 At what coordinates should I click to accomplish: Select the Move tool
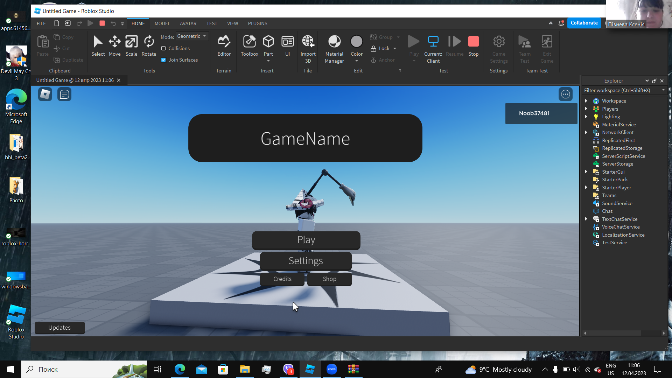(114, 45)
